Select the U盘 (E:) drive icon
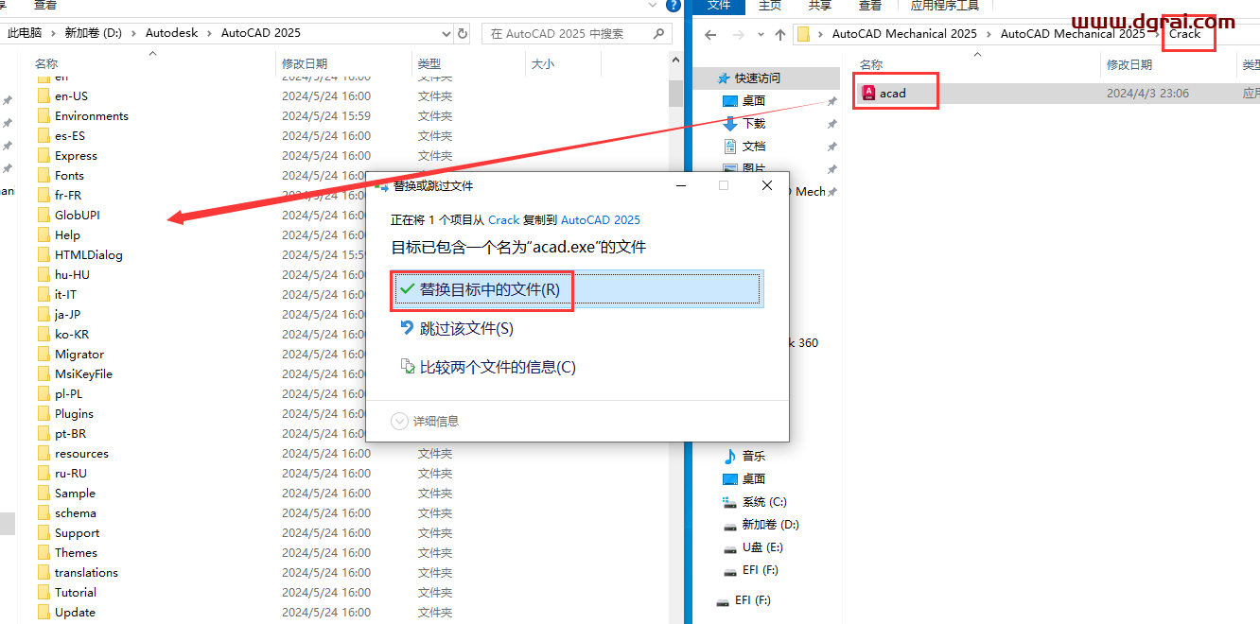 click(x=729, y=547)
